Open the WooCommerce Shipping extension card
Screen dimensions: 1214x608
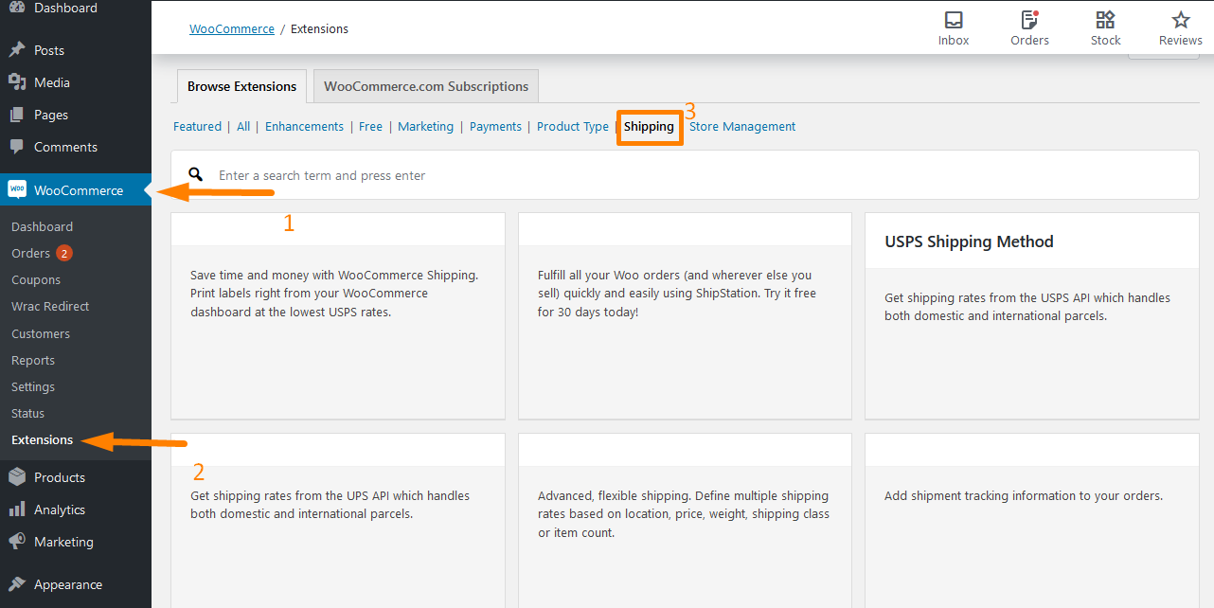[x=338, y=315]
